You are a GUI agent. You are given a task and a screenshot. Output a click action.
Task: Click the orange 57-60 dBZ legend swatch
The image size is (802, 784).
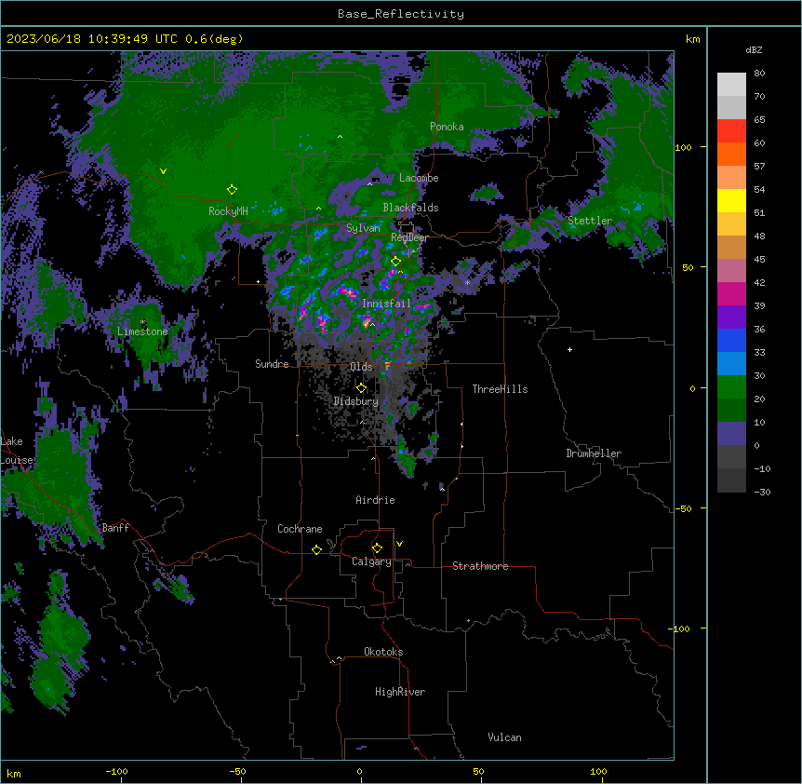[x=731, y=154]
